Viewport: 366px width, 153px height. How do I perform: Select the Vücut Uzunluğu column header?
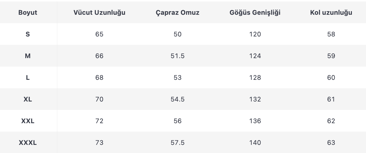click(x=99, y=13)
